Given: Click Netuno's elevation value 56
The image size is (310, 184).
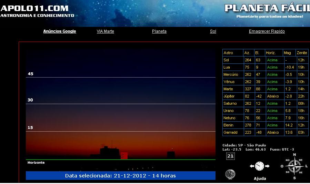Looking at the screenshot, I should (258, 118).
